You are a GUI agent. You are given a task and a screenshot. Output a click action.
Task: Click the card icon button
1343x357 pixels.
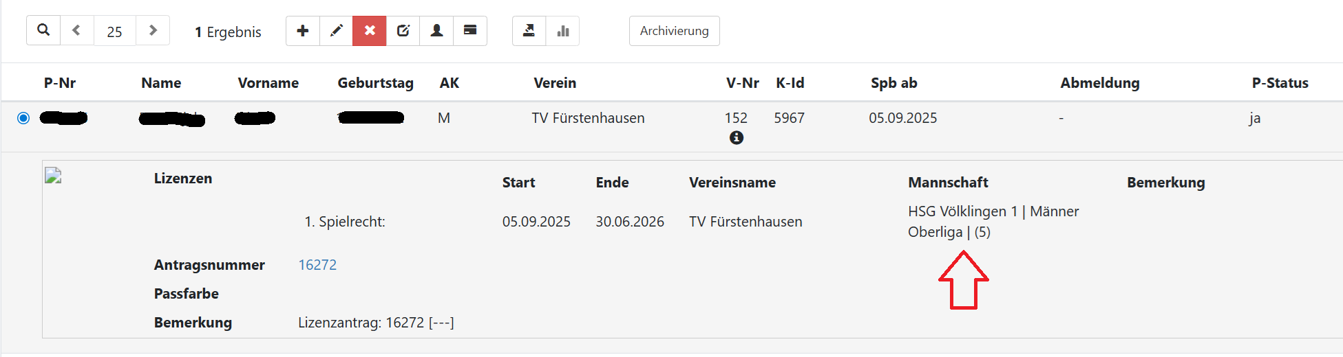point(470,31)
